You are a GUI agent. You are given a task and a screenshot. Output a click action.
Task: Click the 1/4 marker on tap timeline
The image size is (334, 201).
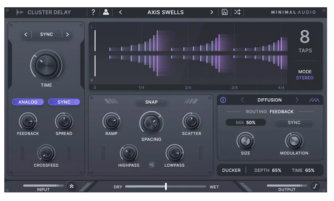point(141,87)
